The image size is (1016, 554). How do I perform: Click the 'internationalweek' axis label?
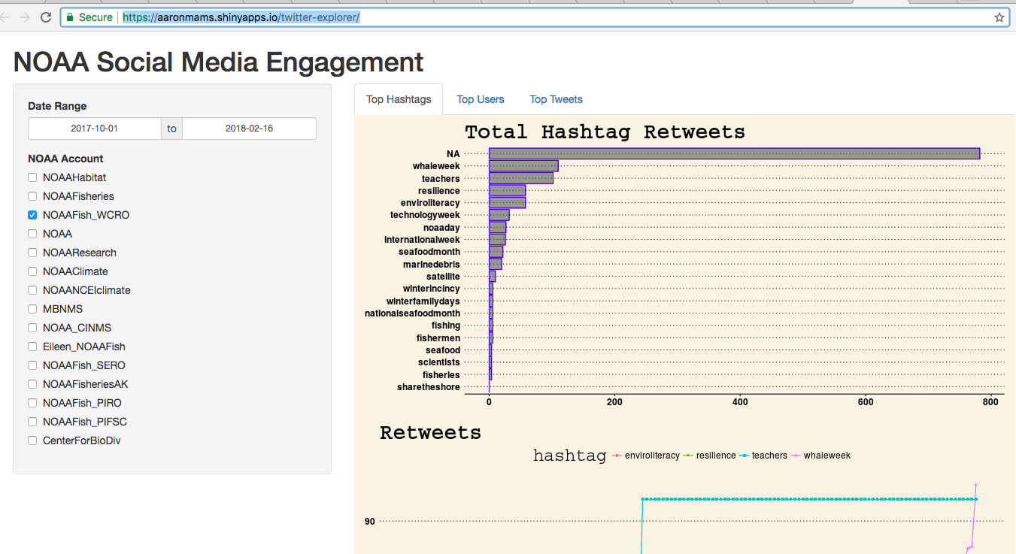422,240
